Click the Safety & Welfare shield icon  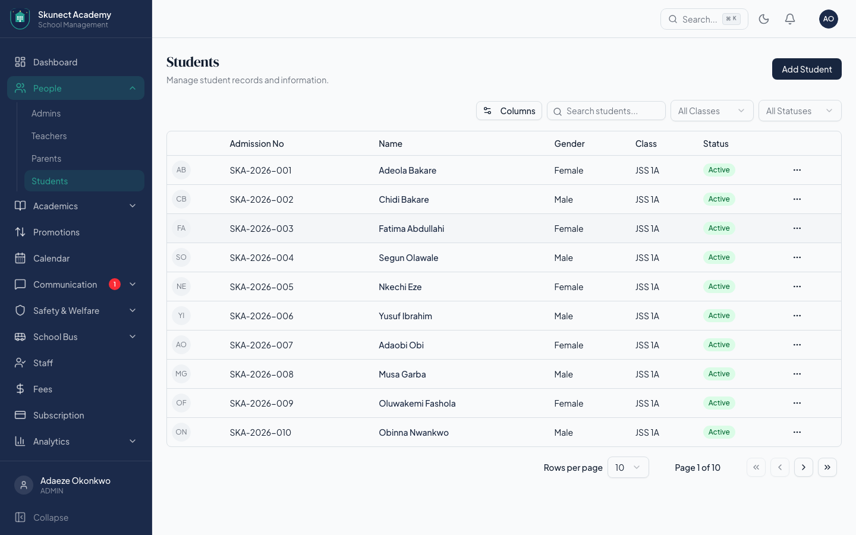[x=20, y=310]
